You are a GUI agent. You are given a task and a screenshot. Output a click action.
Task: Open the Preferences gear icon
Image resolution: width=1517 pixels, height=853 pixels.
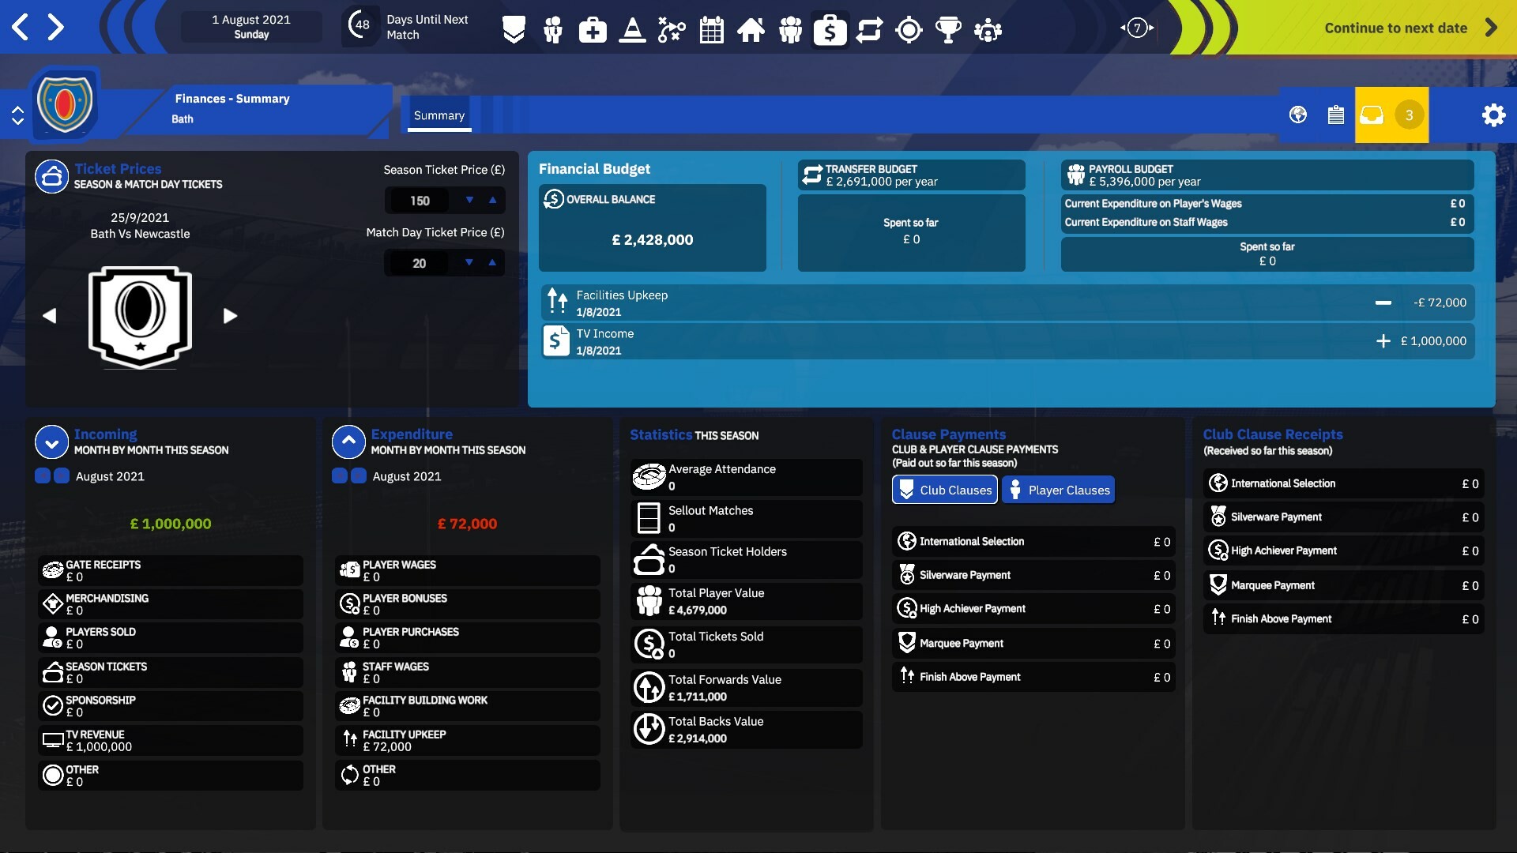1493,115
